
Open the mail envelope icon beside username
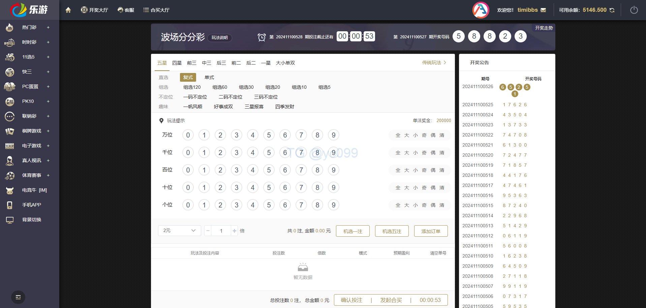click(x=543, y=10)
